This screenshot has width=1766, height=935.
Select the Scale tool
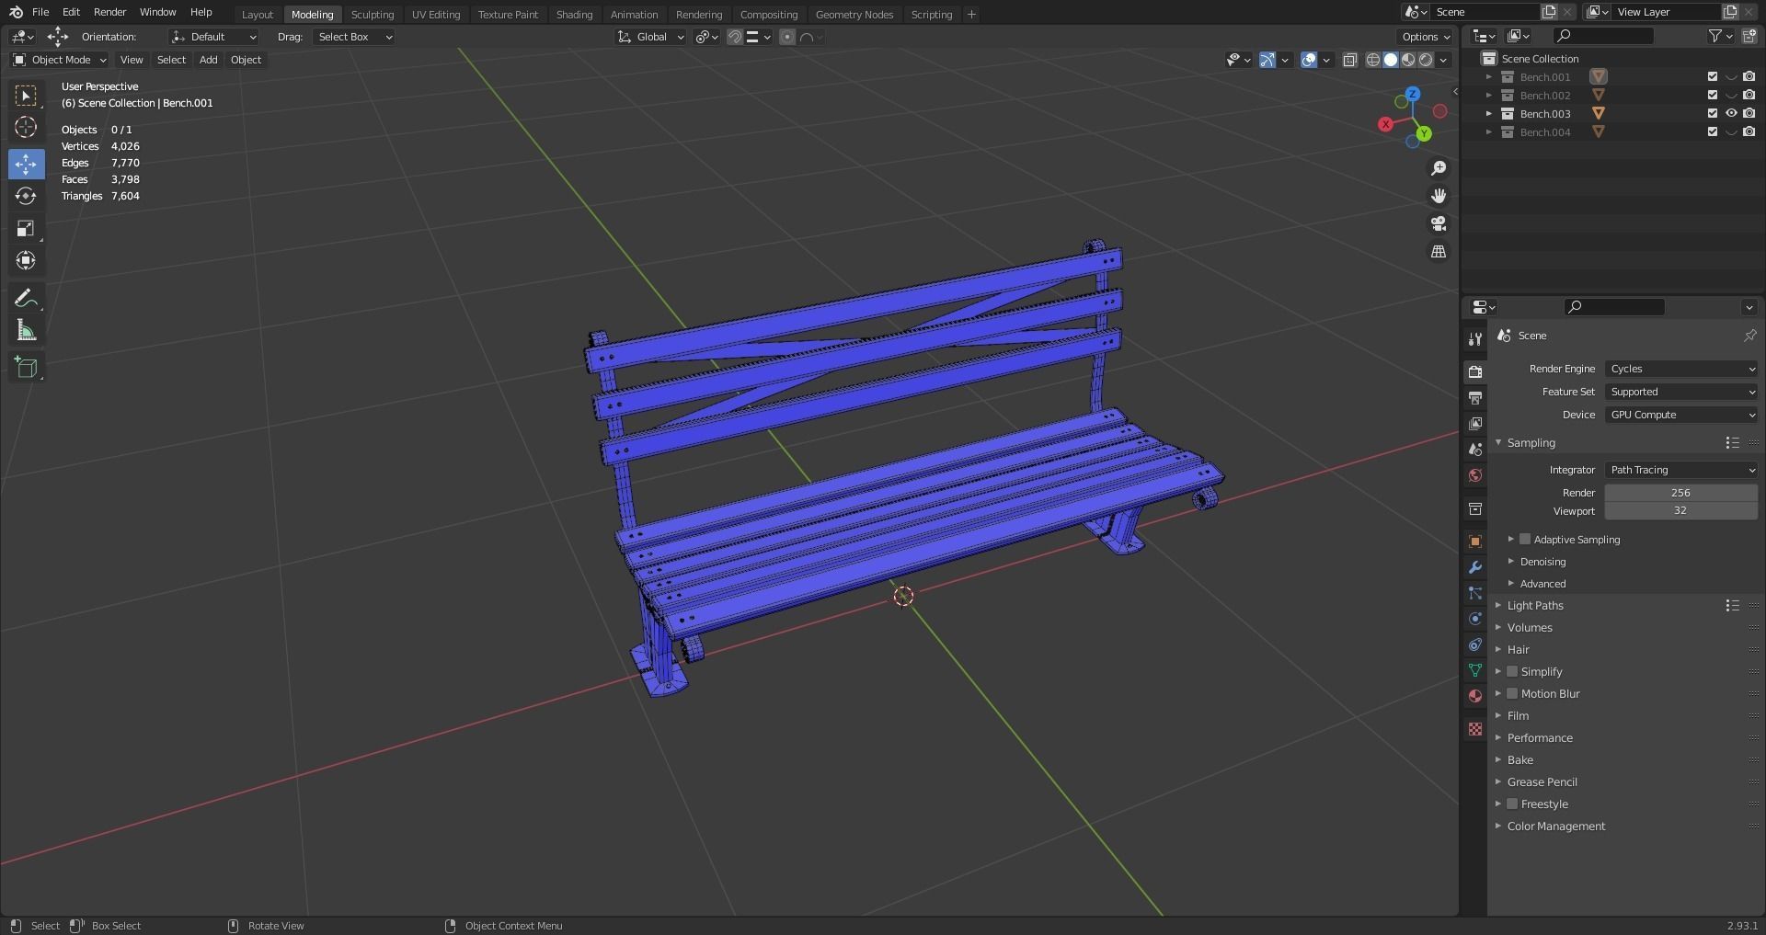coord(26,228)
